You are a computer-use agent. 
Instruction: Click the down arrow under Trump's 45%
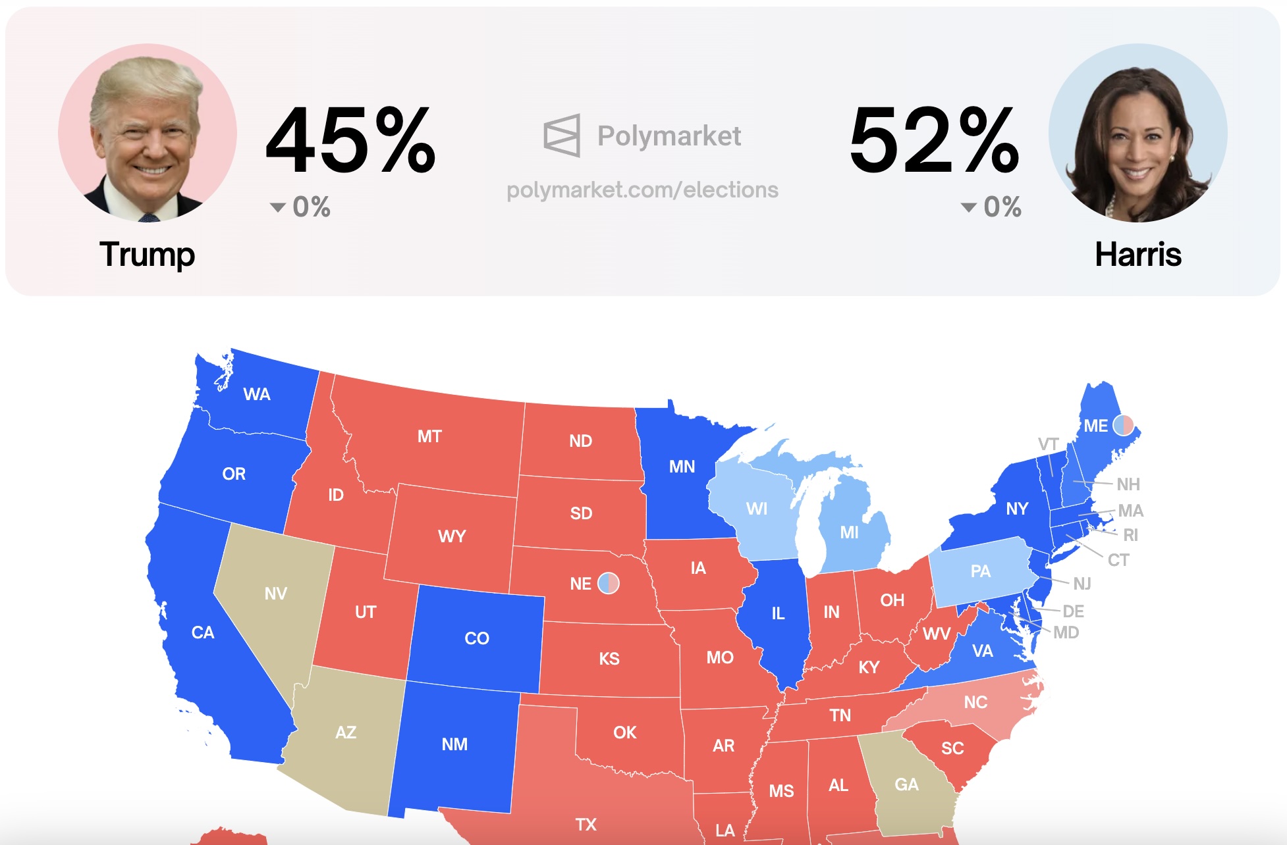pos(278,208)
